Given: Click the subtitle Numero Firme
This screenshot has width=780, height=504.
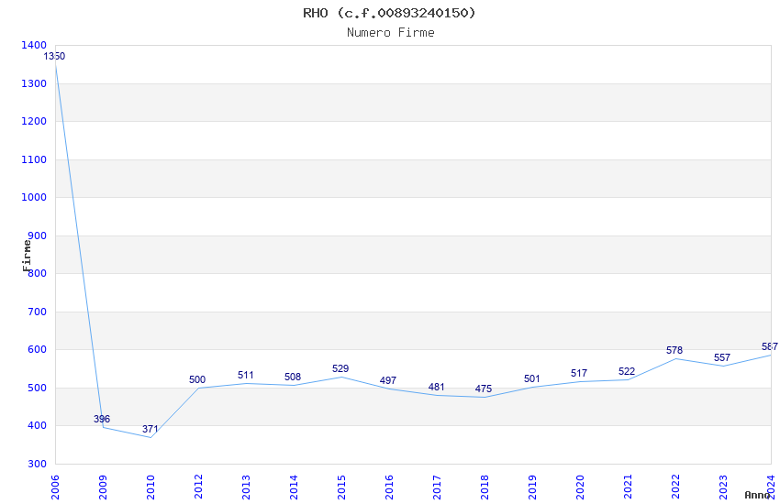Looking at the screenshot, I should [x=391, y=33].
